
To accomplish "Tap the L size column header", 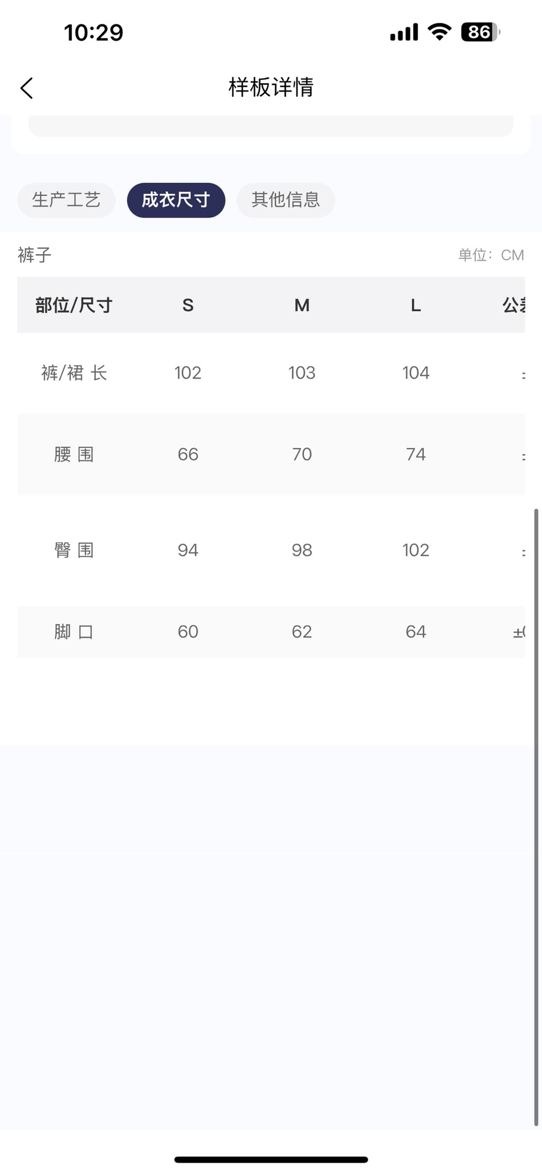I will [x=415, y=305].
